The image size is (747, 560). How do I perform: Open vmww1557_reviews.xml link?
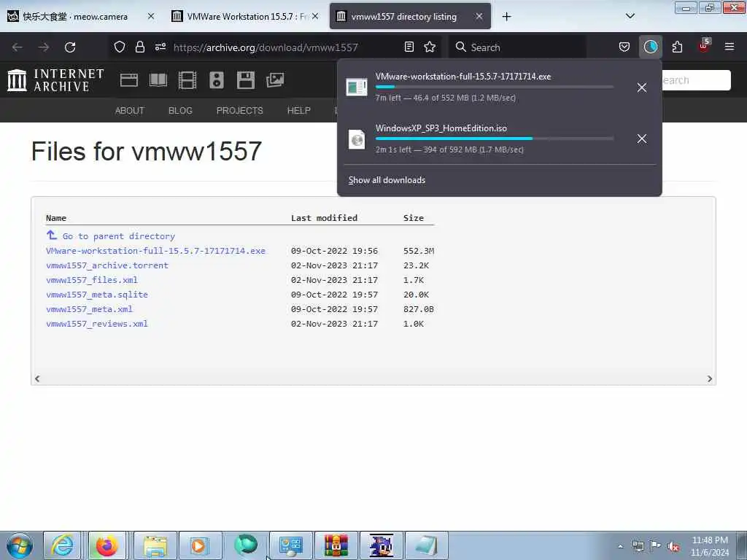(97, 324)
